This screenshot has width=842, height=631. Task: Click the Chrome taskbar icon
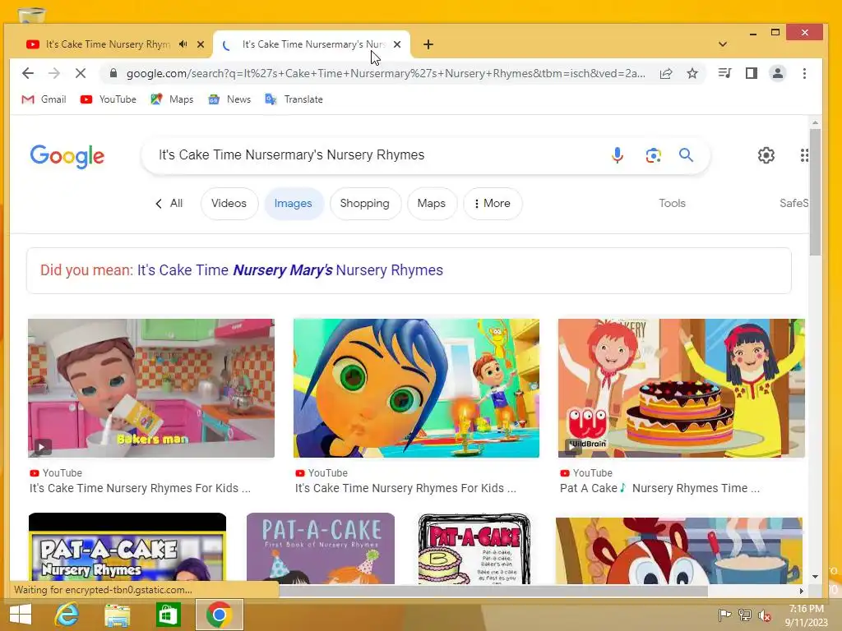pos(219,615)
